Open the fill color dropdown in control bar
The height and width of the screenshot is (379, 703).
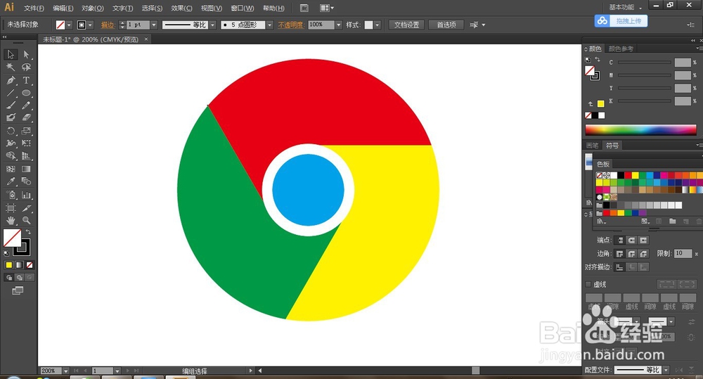[69, 25]
